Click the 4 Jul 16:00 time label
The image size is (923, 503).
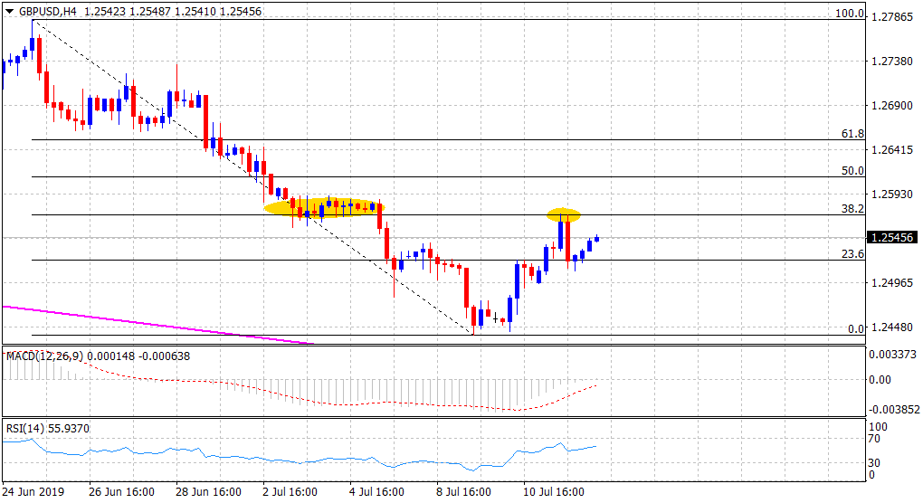click(x=376, y=491)
